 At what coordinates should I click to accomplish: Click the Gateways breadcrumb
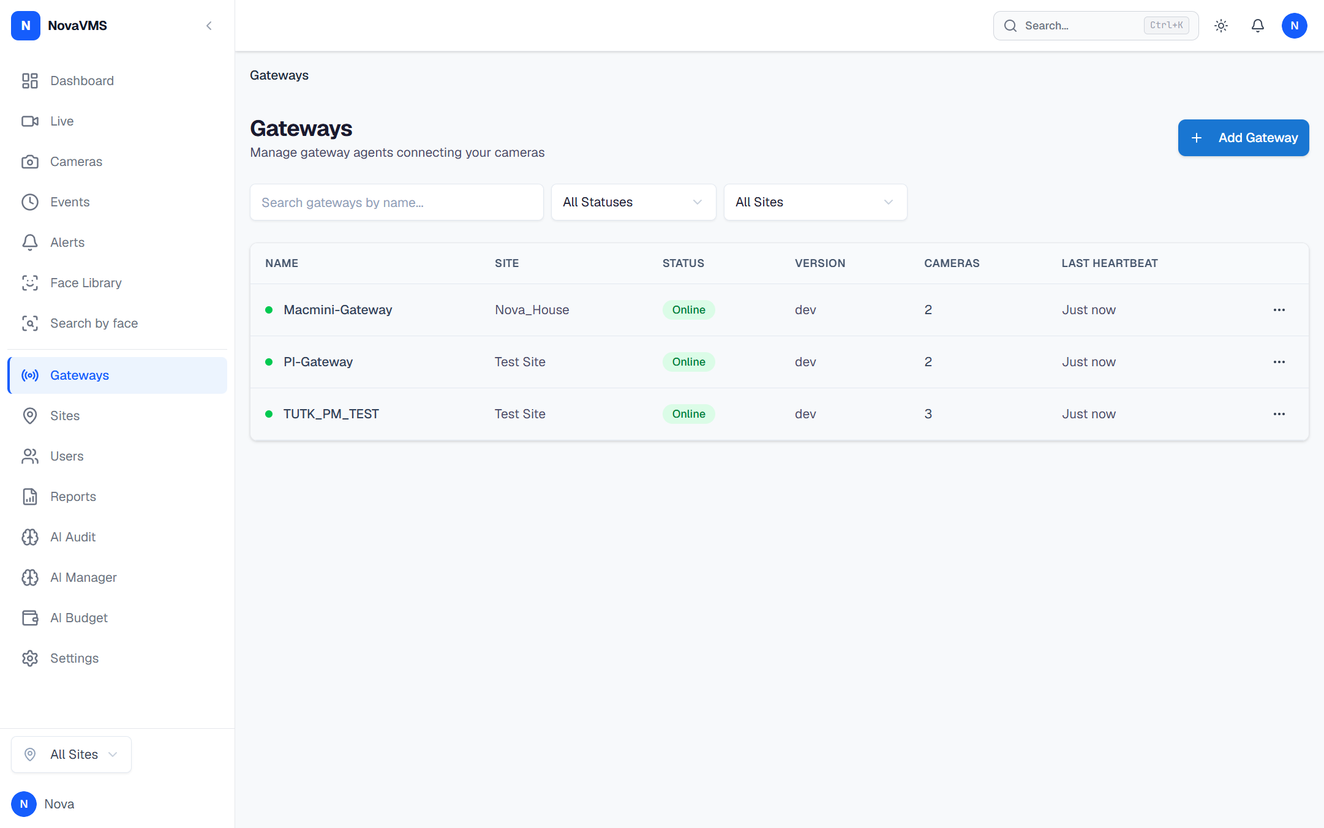pos(279,75)
